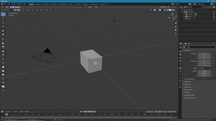Open the Tool properties tab icon
Image resolution: width=216 pixels, height=121 pixels.
click(180, 47)
